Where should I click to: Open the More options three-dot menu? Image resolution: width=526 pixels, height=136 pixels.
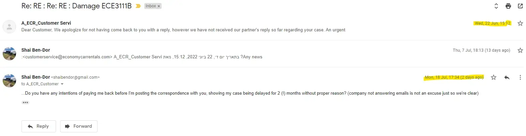(x=520, y=77)
